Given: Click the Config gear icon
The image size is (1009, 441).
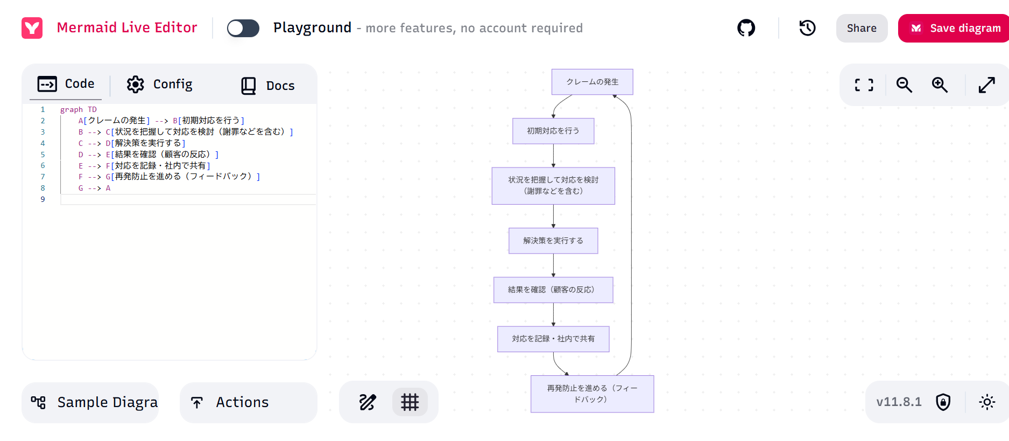Looking at the screenshot, I should pos(136,85).
